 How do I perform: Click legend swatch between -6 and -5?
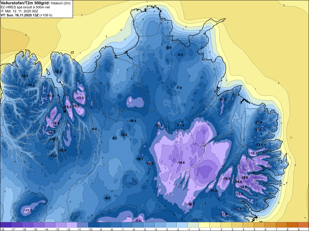138,225
